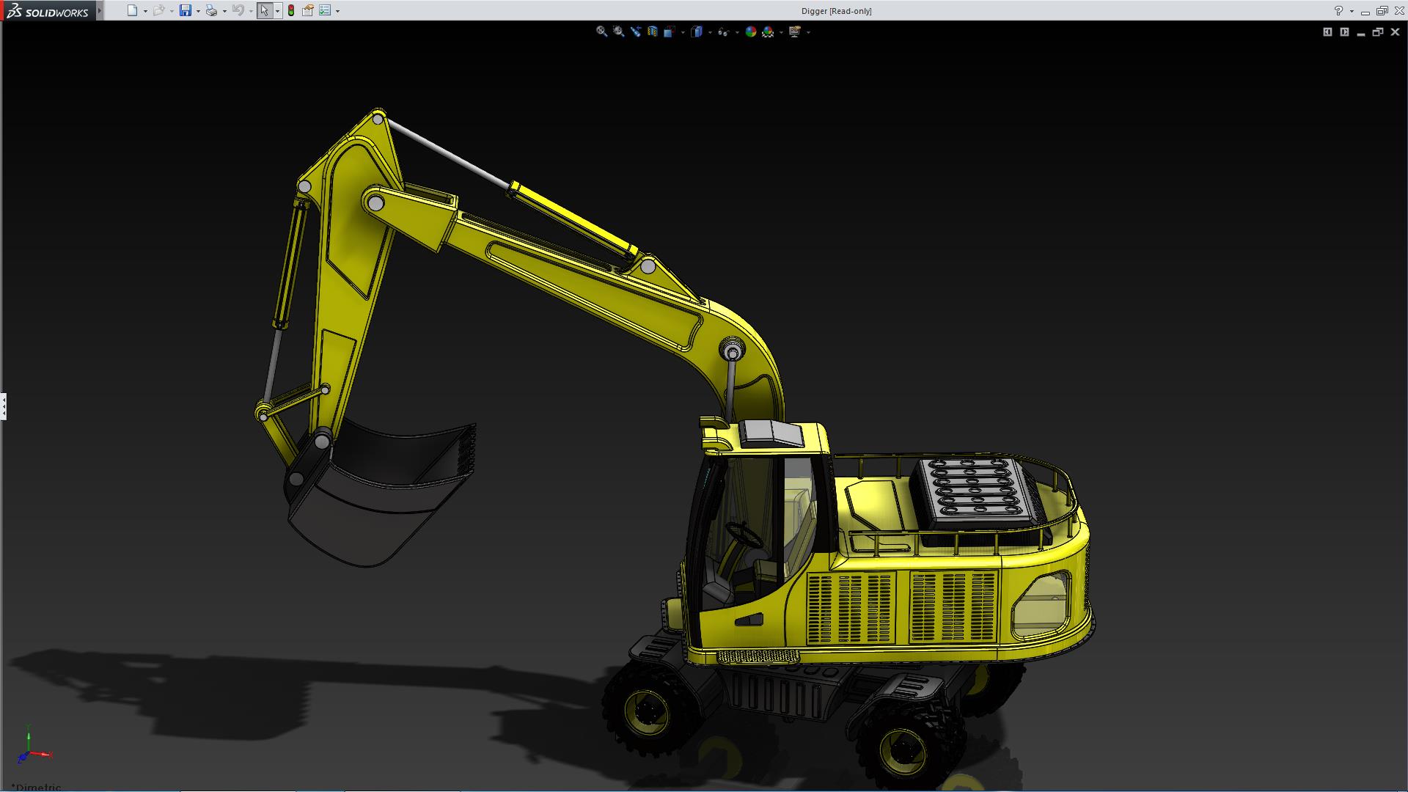
Task: Click the Rebuild traffic light icon
Action: [x=291, y=10]
